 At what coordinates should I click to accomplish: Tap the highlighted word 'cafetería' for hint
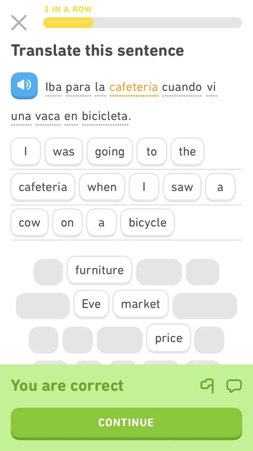point(134,87)
